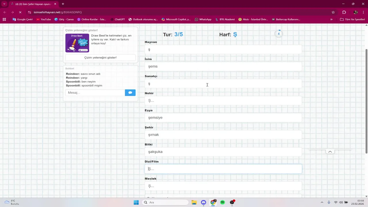Viewport: 368px width, 207px height.
Task: Open the Aksis - İstanbul Üniv bookmark
Action: pyautogui.click(x=253, y=19)
